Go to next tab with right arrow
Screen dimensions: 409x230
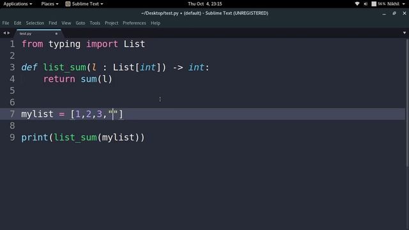(8, 33)
